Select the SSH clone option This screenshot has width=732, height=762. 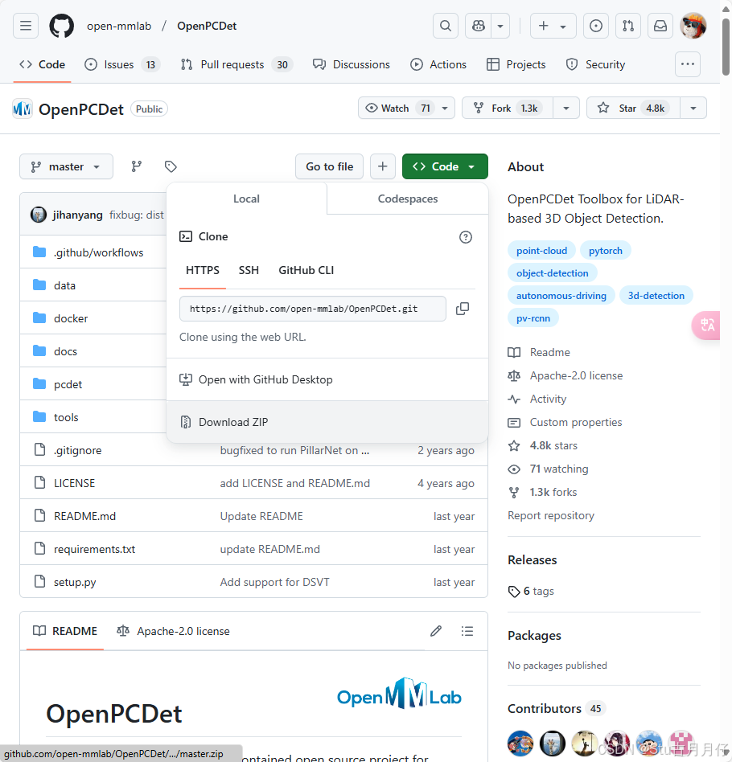[x=249, y=270]
